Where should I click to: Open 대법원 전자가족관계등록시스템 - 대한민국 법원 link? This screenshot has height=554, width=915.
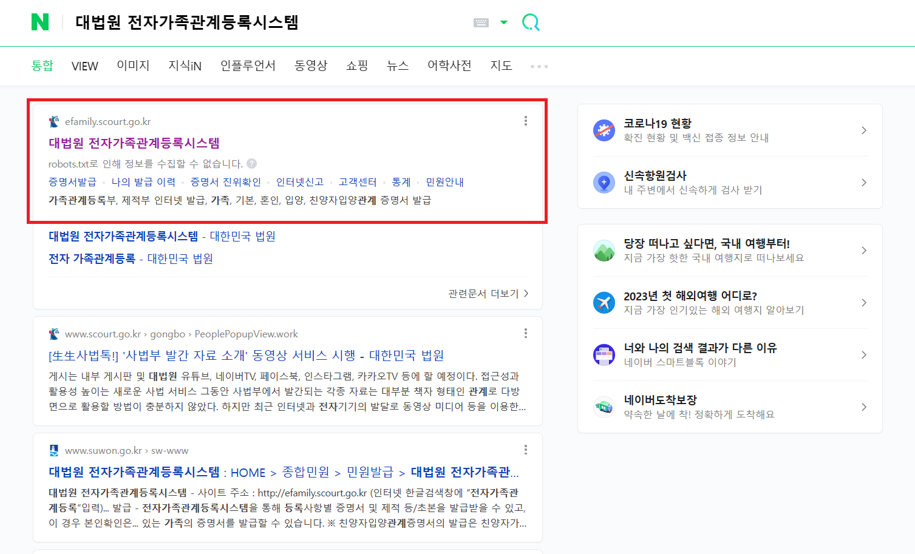pyautogui.click(x=162, y=236)
